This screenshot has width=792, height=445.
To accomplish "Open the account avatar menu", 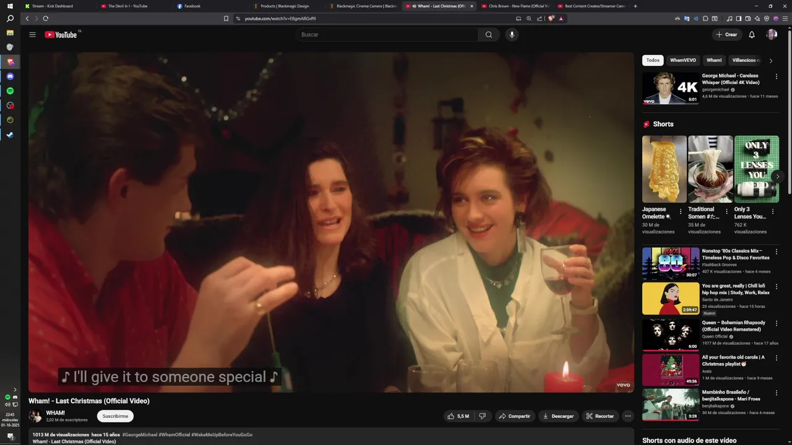I will click(x=772, y=35).
